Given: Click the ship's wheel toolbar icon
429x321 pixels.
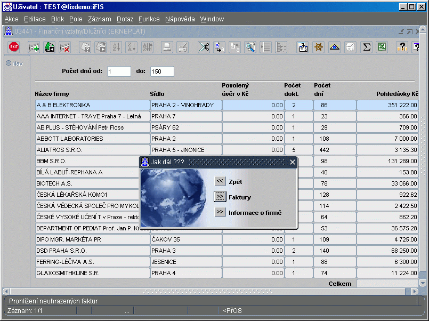Looking at the screenshot, I should coord(319,47).
